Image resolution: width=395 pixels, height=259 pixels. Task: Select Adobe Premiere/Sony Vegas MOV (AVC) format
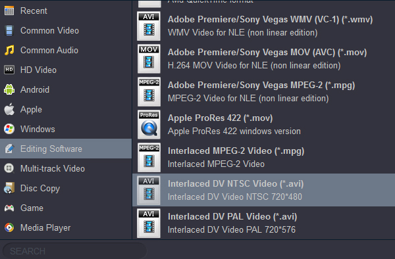pos(263,59)
